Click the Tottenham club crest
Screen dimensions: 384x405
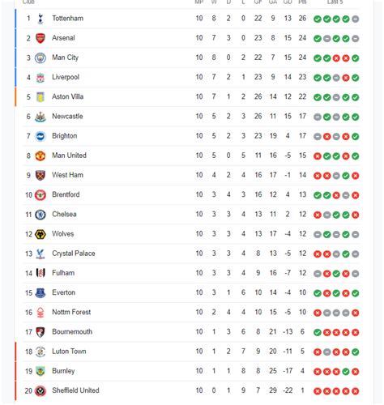point(41,19)
